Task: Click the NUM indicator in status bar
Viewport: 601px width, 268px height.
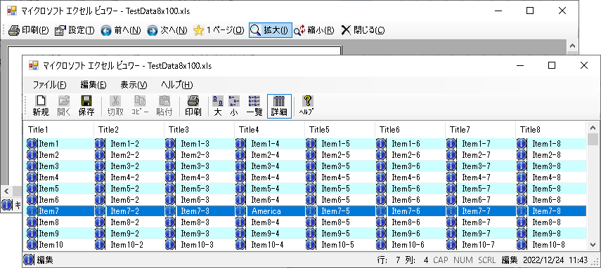Action: pos(463,260)
